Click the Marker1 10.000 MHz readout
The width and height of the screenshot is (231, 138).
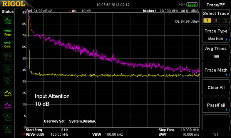coord(161,11)
